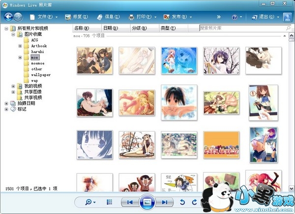Click the search magnifier icon

[288, 28]
